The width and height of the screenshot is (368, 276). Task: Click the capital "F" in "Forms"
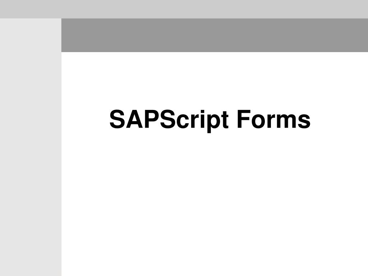click(x=242, y=120)
